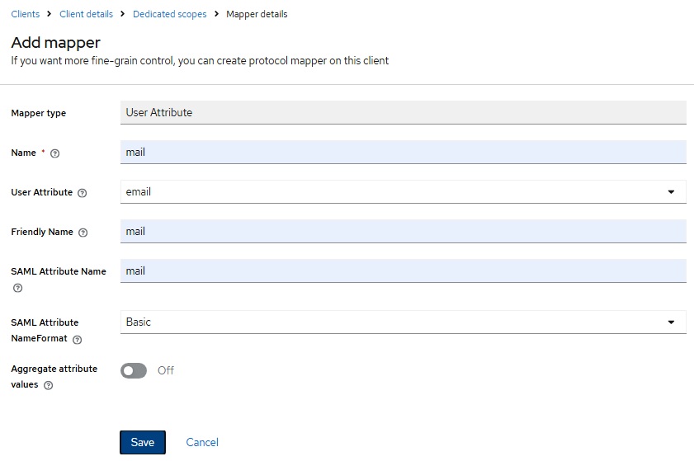The width and height of the screenshot is (694, 461).
Task: Click help icon next to Name
Action: point(55,153)
